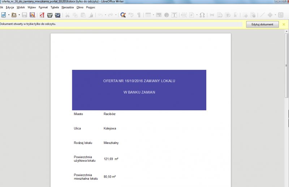Click the 'Racibórz' city value

(109, 114)
